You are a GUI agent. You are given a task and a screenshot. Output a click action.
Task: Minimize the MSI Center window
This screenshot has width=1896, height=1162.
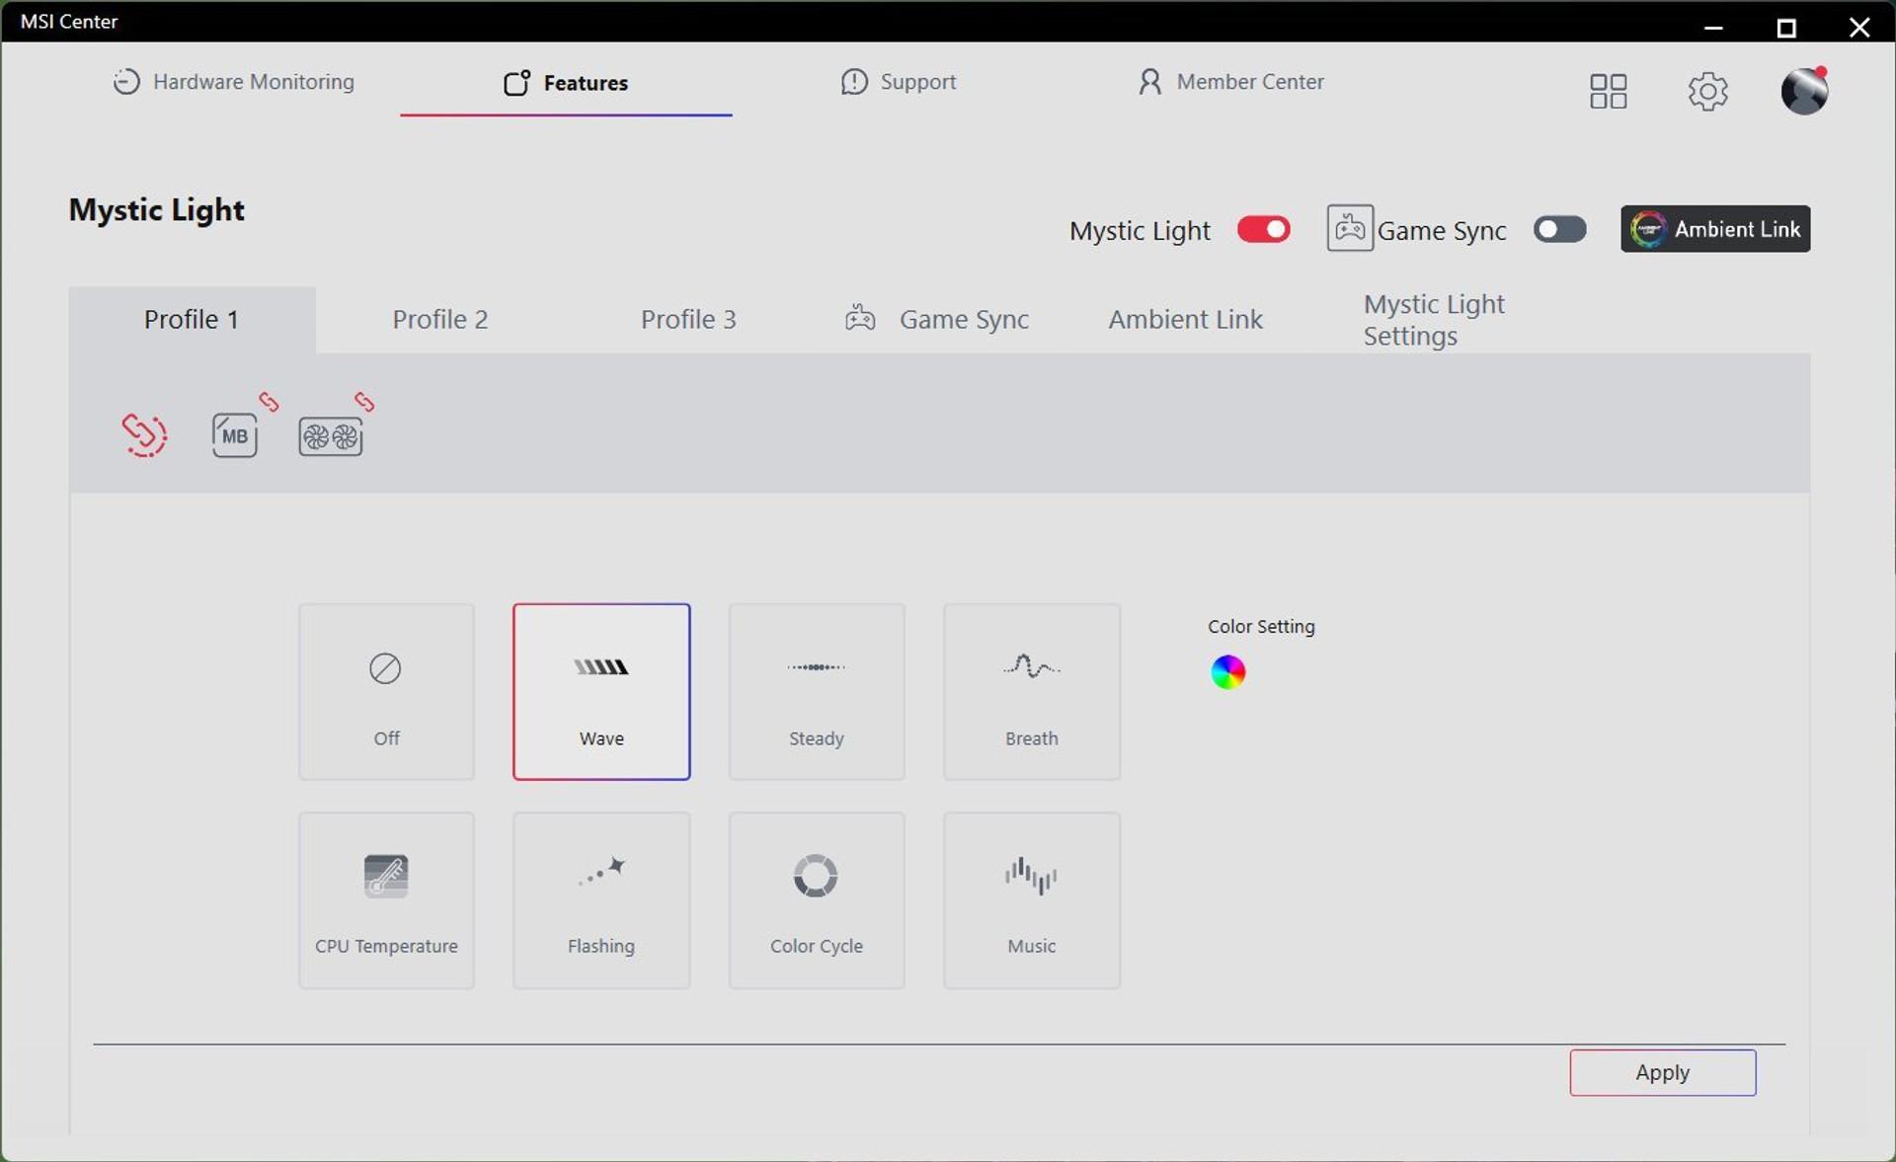[x=1713, y=28]
